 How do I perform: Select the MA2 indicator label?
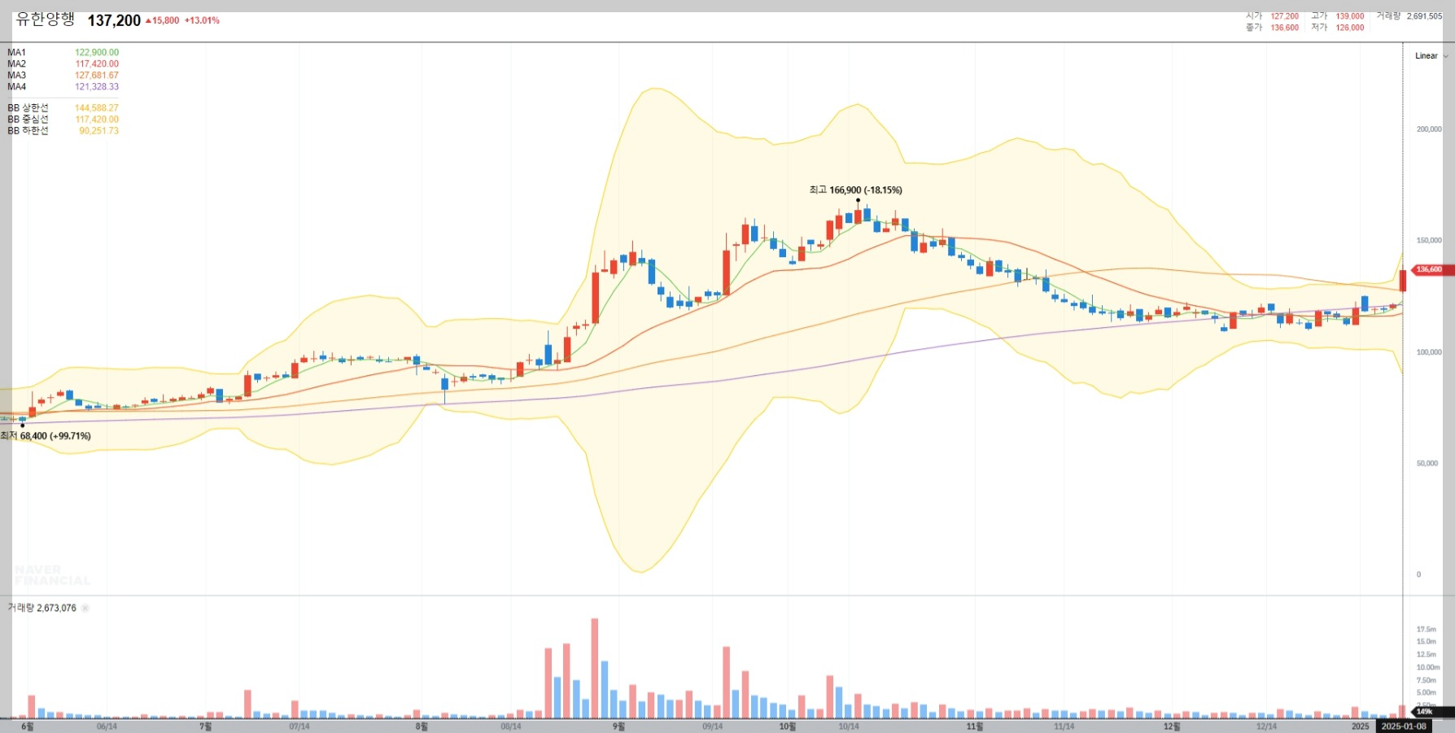tap(16, 63)
